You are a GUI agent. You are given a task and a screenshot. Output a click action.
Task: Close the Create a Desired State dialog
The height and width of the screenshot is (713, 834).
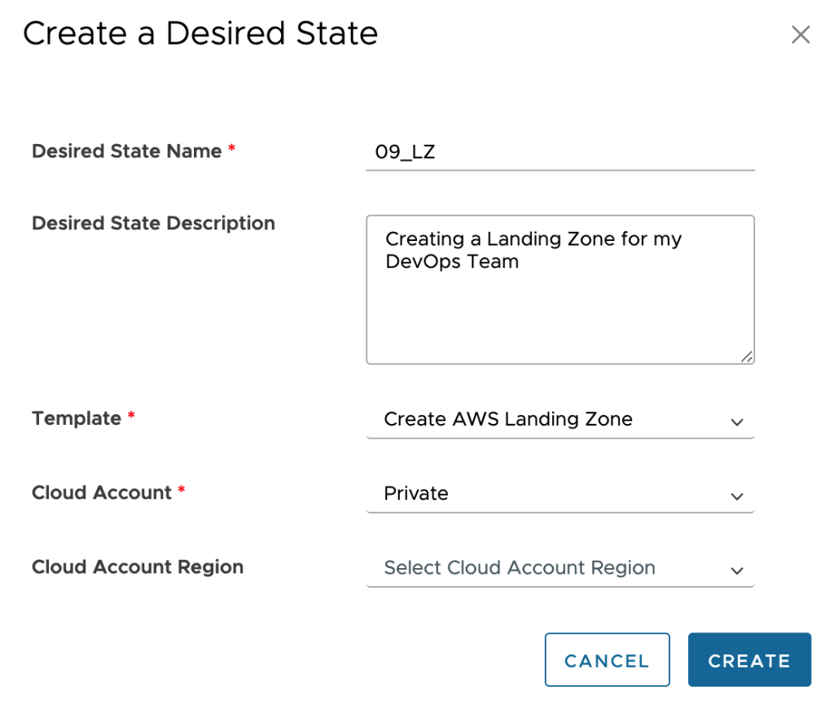click(801, 35)
